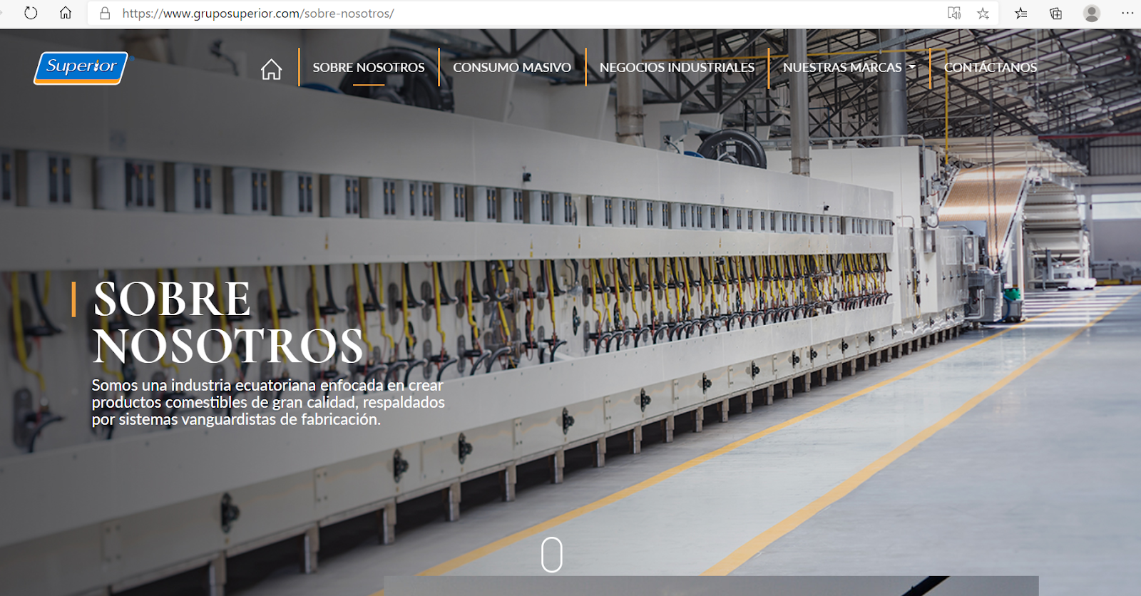Screen dimensions: 1141x596
Task: Click the Superior logo
Action: (81, 68)
